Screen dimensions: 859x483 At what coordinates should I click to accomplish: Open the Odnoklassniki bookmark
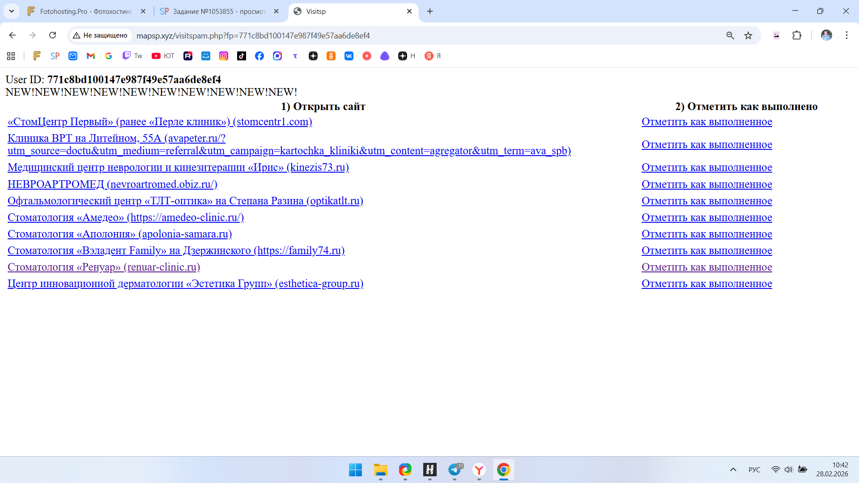[x=331, y=56]
